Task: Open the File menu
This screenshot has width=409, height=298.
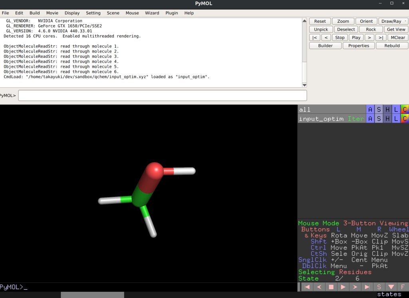Action: 5,13
